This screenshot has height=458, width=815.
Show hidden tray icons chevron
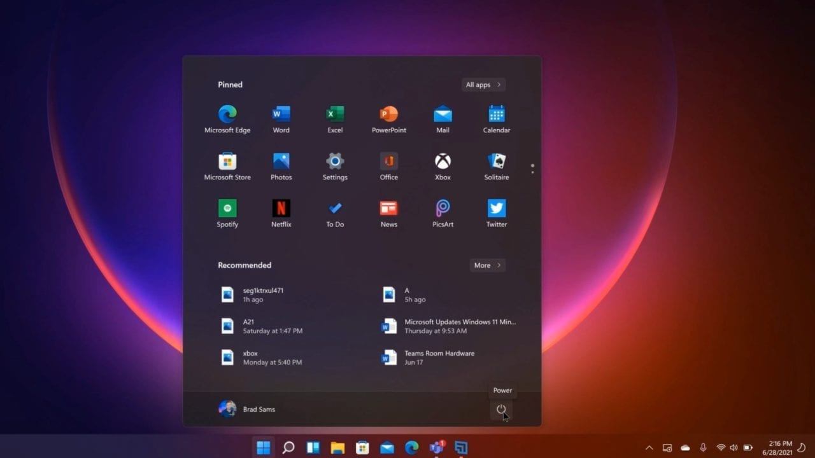pyautogui.click(x=649, y=448)
